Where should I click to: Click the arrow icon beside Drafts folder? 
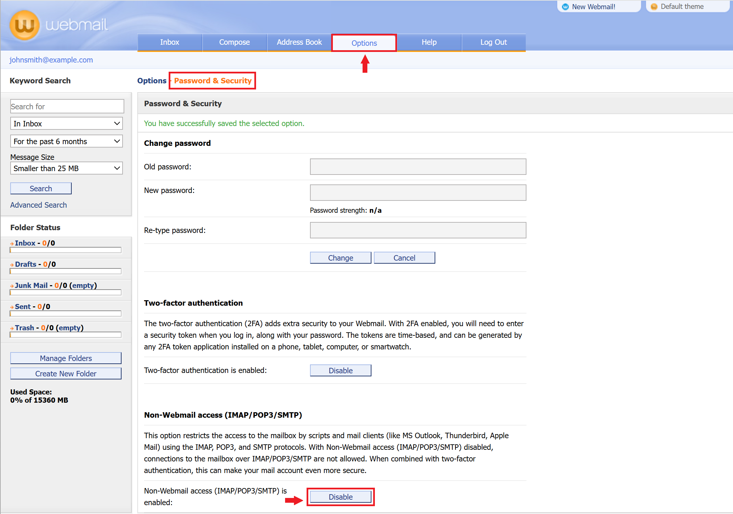coord(12,265)
